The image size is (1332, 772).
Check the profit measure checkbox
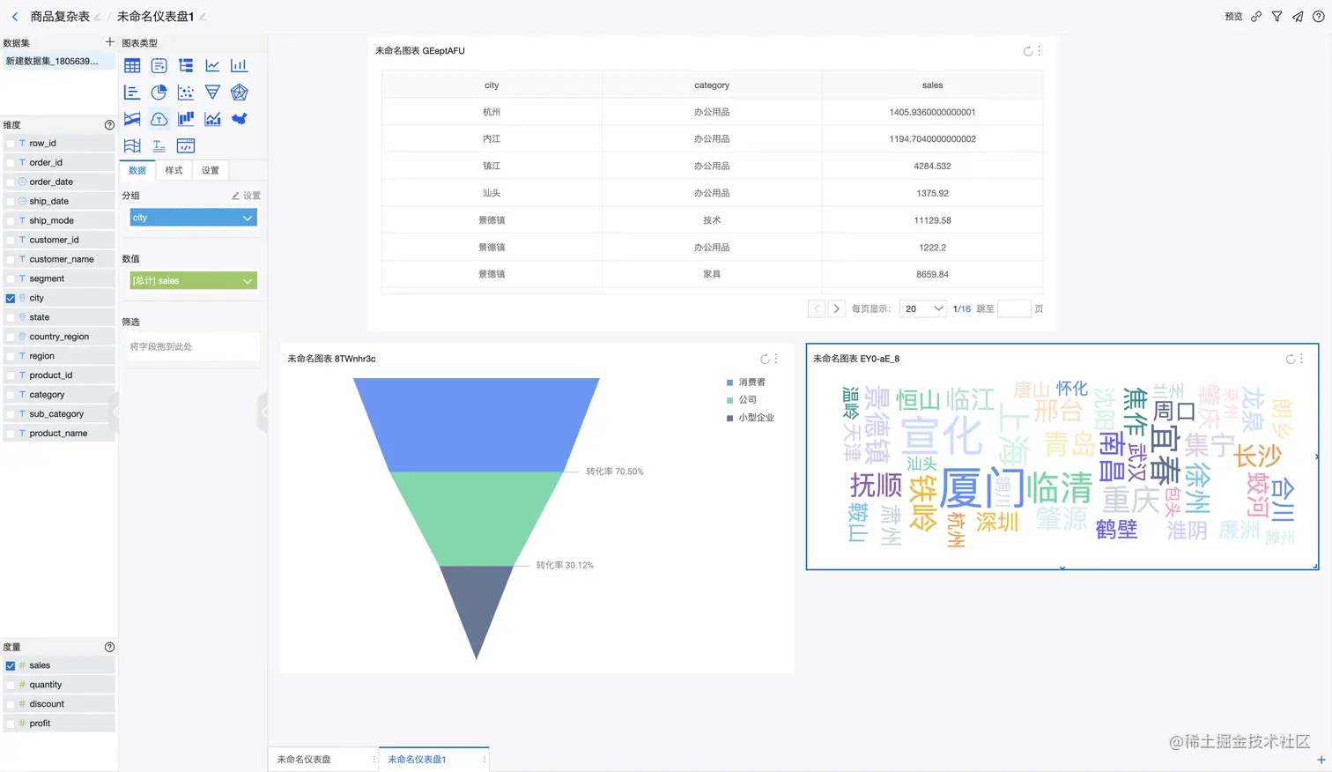(x=11, y=724)
